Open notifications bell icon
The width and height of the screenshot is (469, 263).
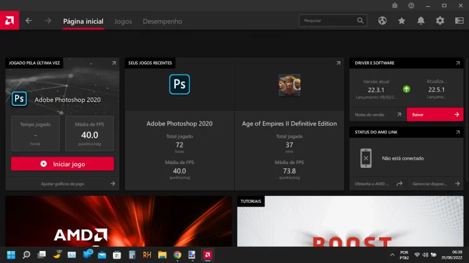point(421,21)
